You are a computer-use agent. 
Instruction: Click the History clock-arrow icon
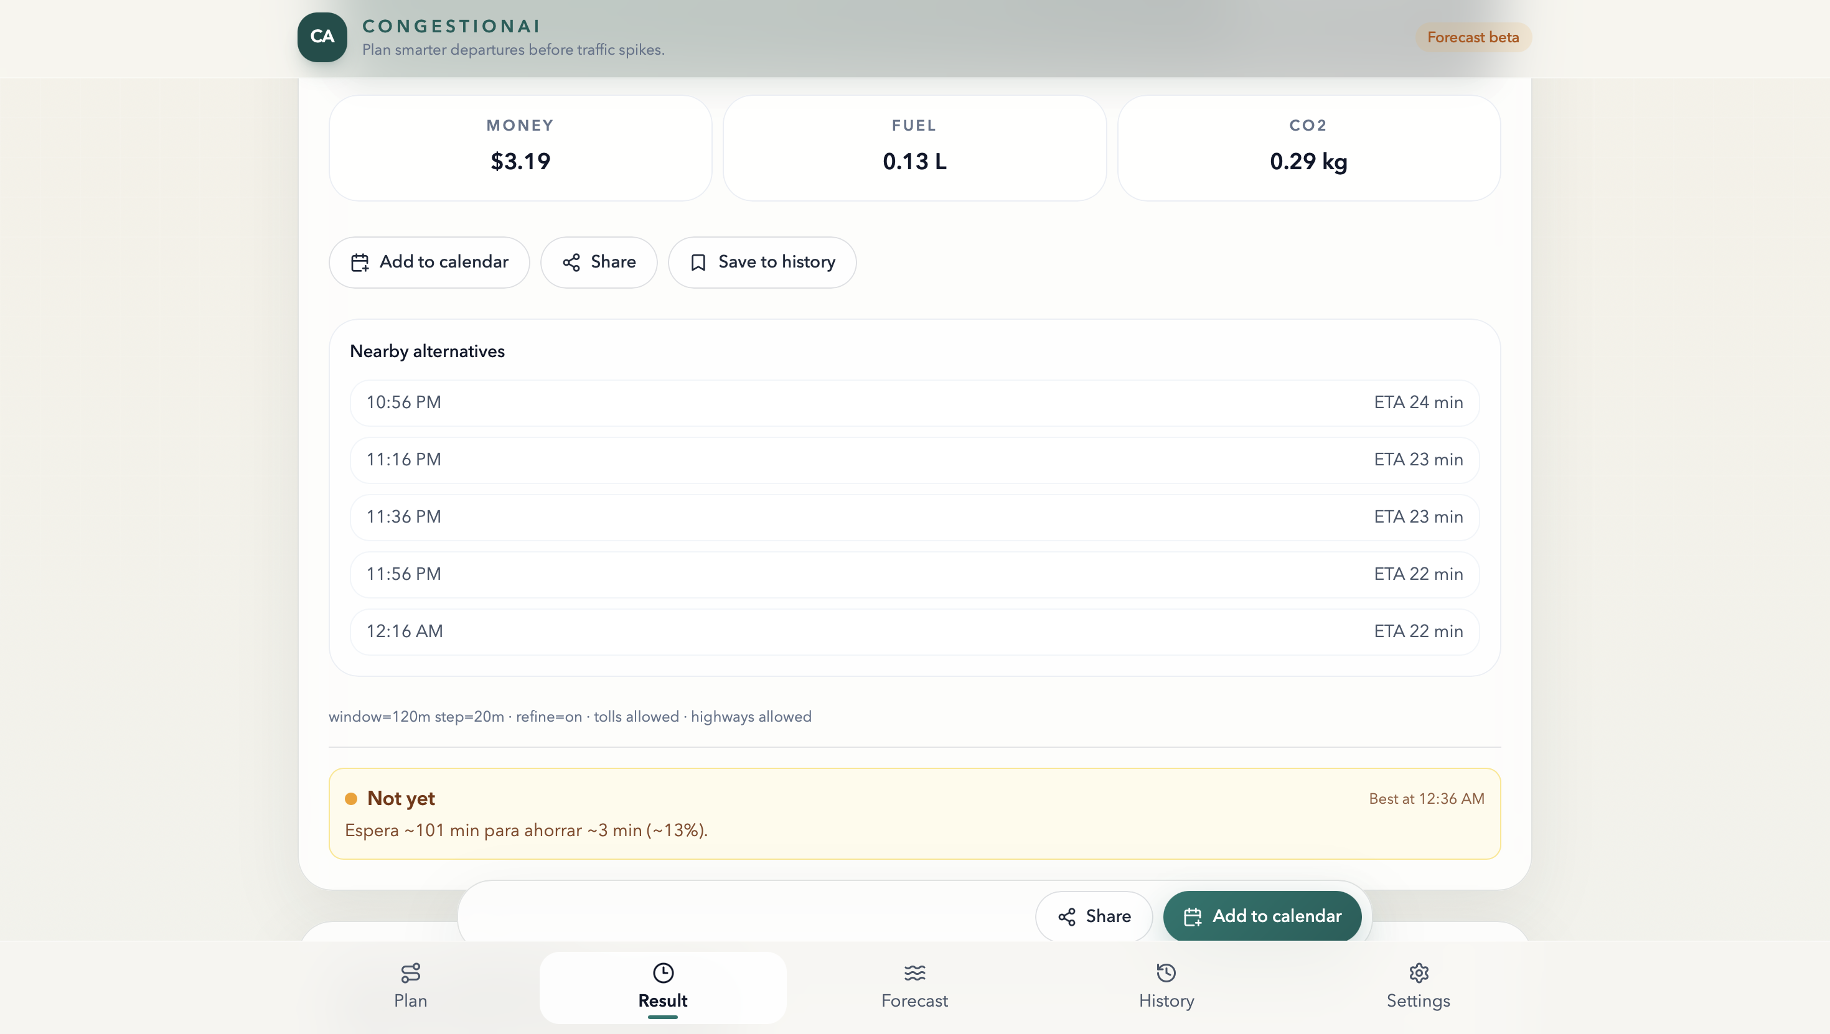tap(1166, 972)
